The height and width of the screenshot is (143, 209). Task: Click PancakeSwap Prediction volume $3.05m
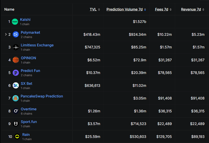140,98
